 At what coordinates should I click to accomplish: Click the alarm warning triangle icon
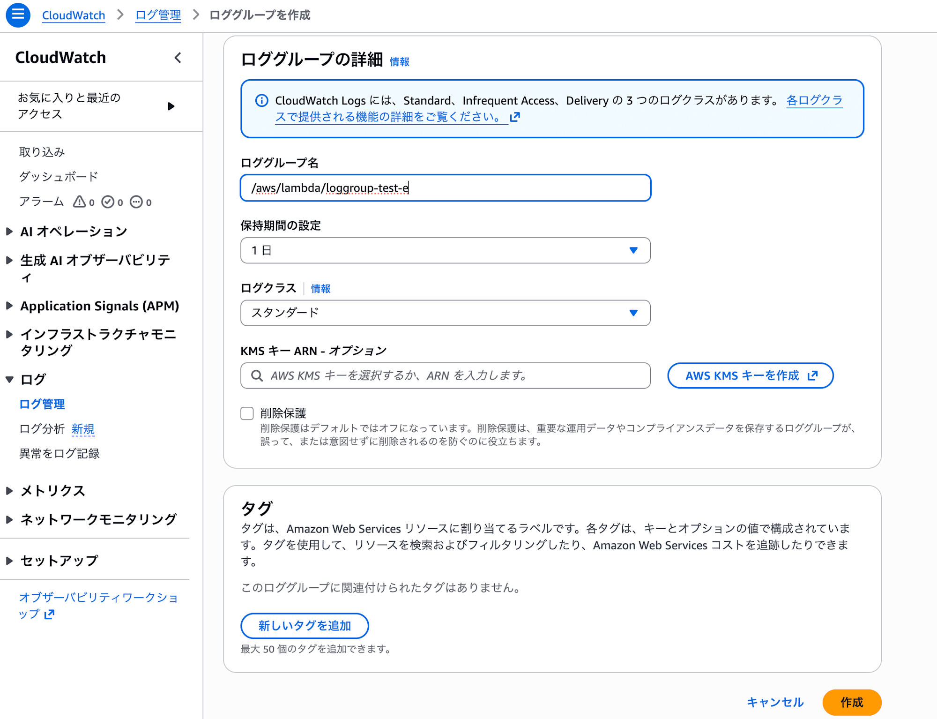(x=79, y=202)
